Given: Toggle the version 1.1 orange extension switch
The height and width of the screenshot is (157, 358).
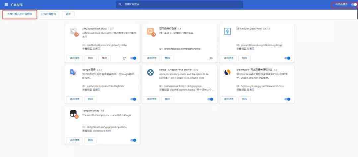Looking at the screenshot, I should [211, 58].
